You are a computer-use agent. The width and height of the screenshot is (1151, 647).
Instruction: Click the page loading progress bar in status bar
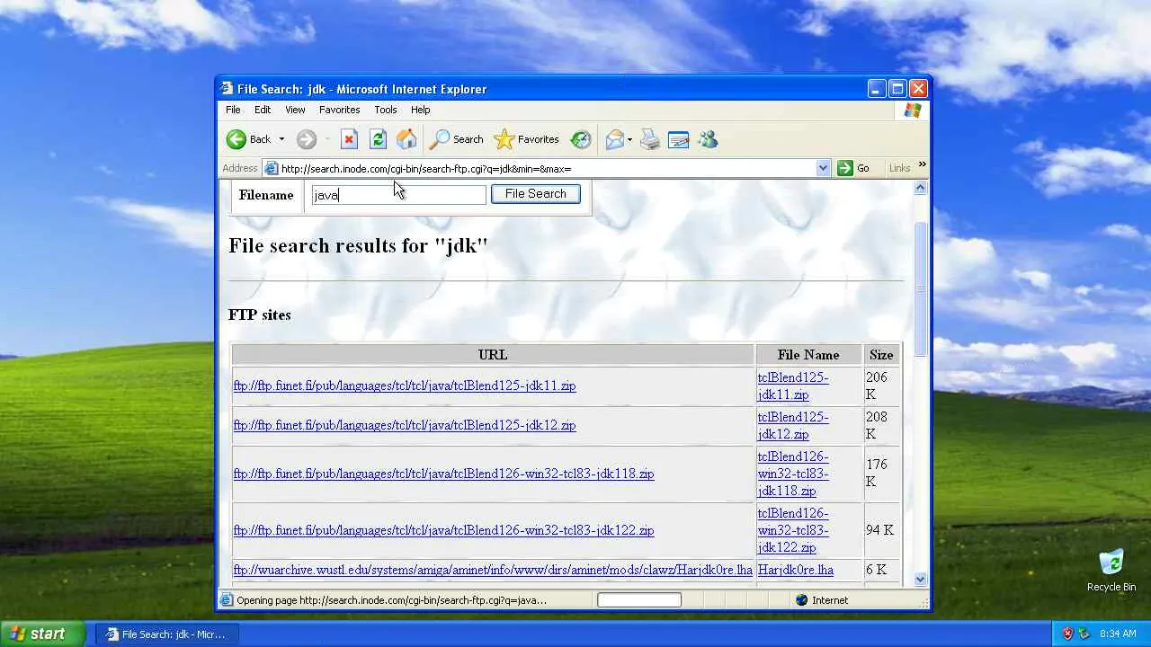point(639,600)
